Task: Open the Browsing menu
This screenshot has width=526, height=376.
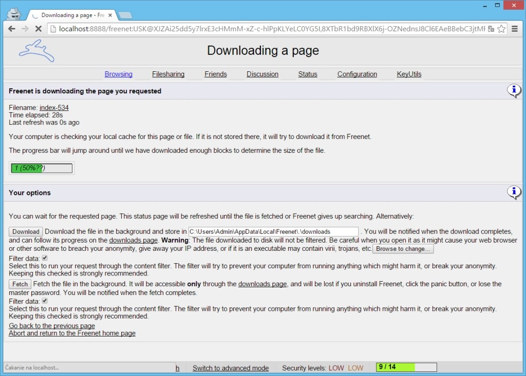Action: (118, 74)
